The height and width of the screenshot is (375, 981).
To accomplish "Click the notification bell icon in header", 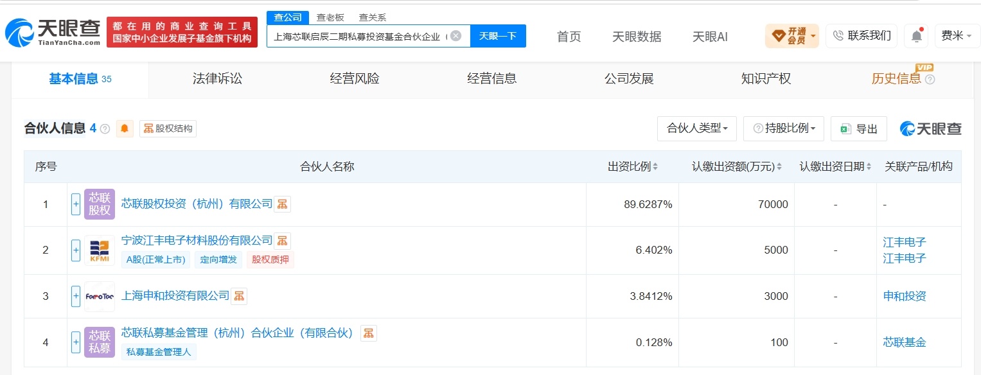I will 916,36.
